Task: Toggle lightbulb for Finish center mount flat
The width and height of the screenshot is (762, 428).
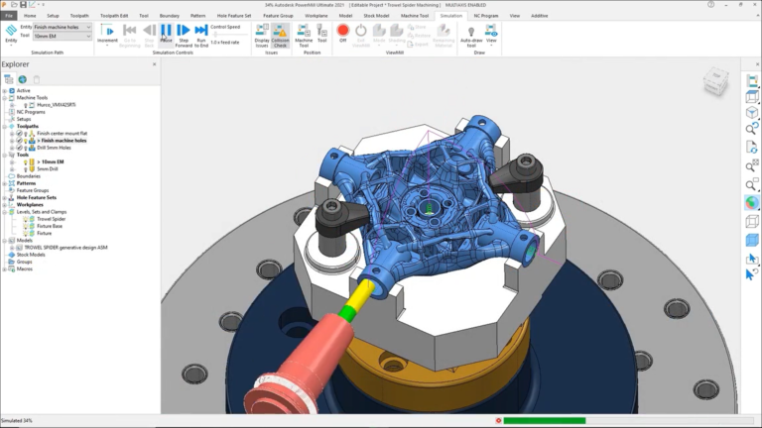Action: (26, 134)
